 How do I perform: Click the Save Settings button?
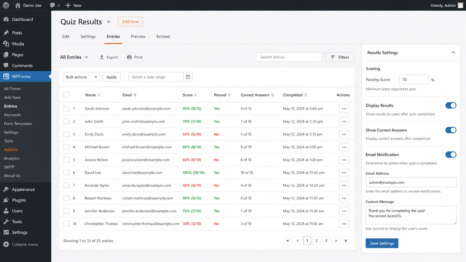coord(382,243)
